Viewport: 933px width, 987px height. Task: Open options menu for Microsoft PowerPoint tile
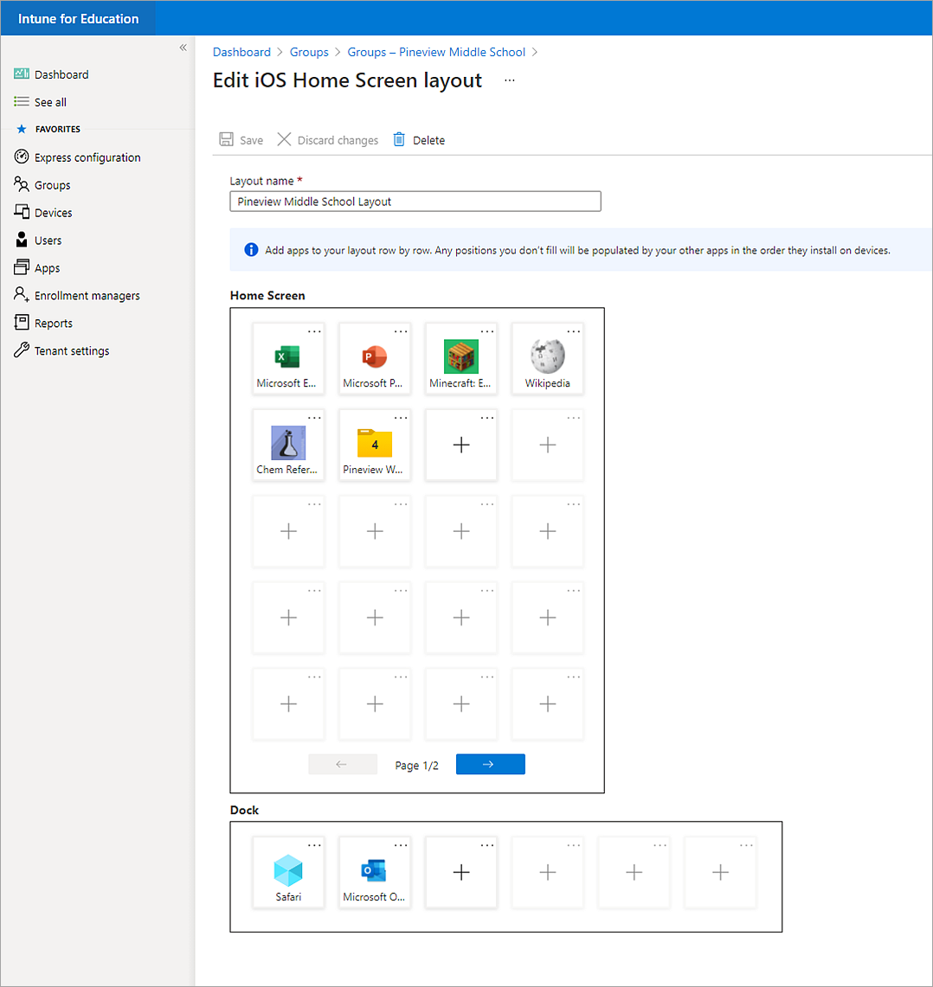(x=401, y=331)
